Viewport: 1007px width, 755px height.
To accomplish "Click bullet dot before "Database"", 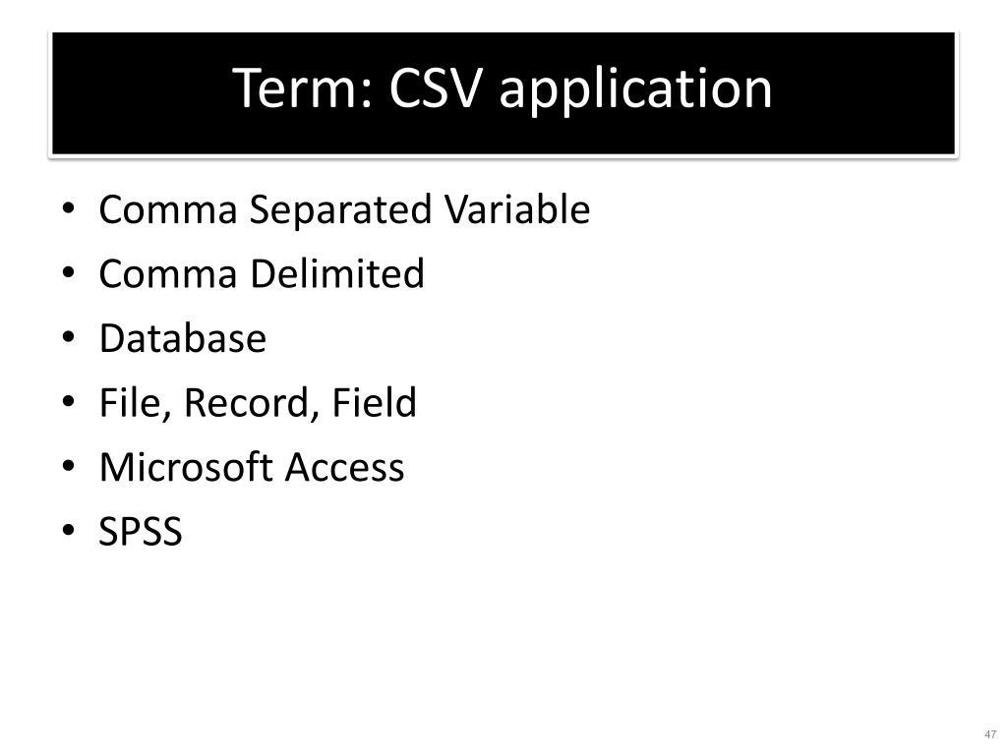I will pos(67,340).
